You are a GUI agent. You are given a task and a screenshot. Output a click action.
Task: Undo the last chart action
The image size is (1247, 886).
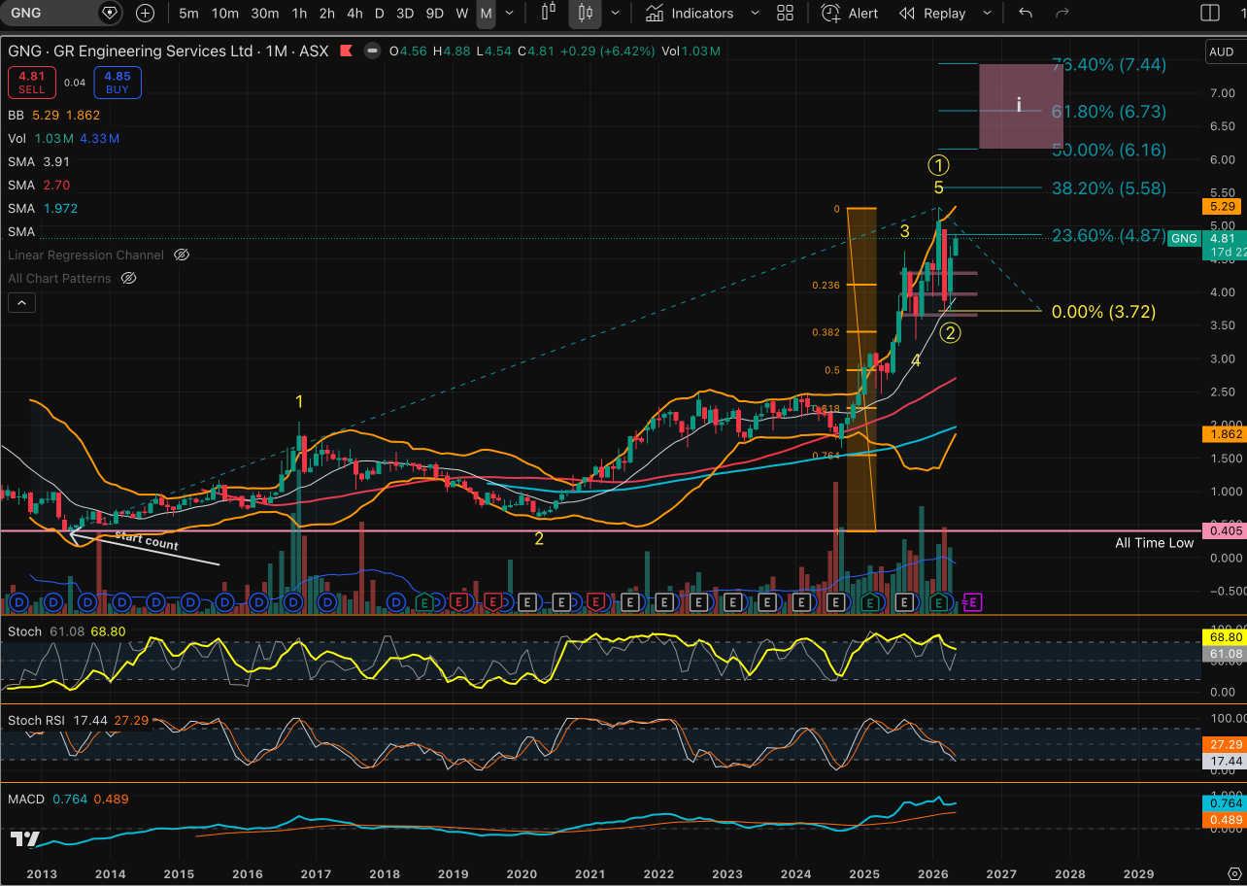1026,14
